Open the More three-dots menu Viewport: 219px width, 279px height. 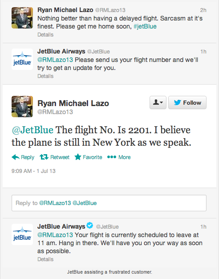pyautogui.click(x=112, y=157)
